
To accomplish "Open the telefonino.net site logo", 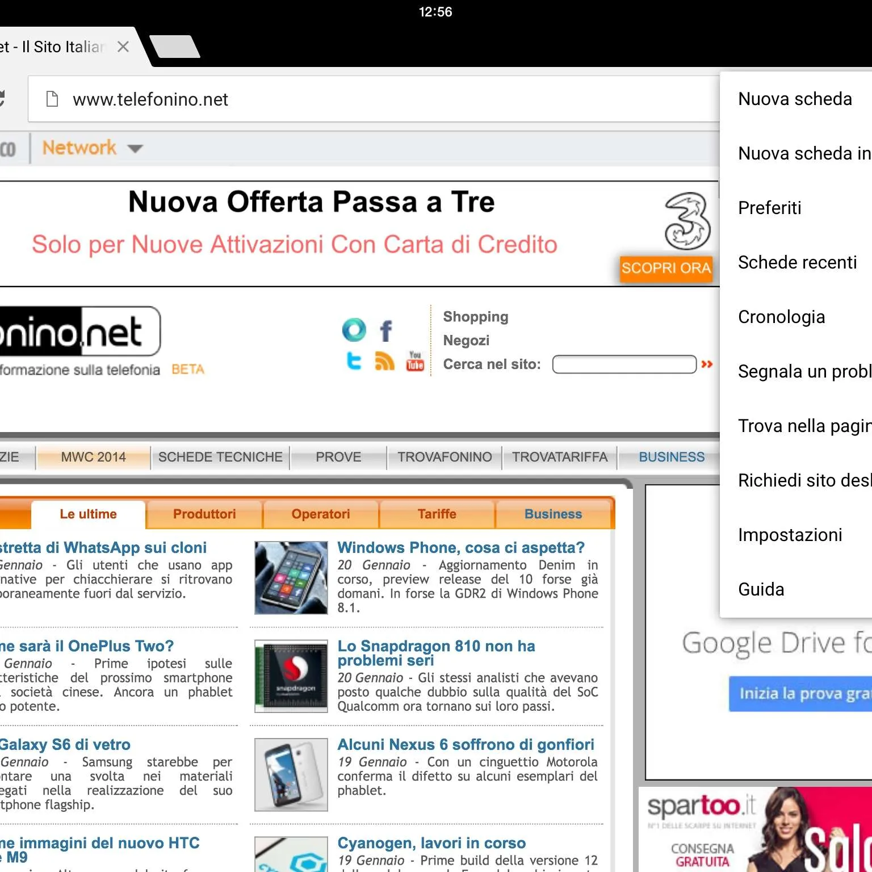I will point(79,332).
